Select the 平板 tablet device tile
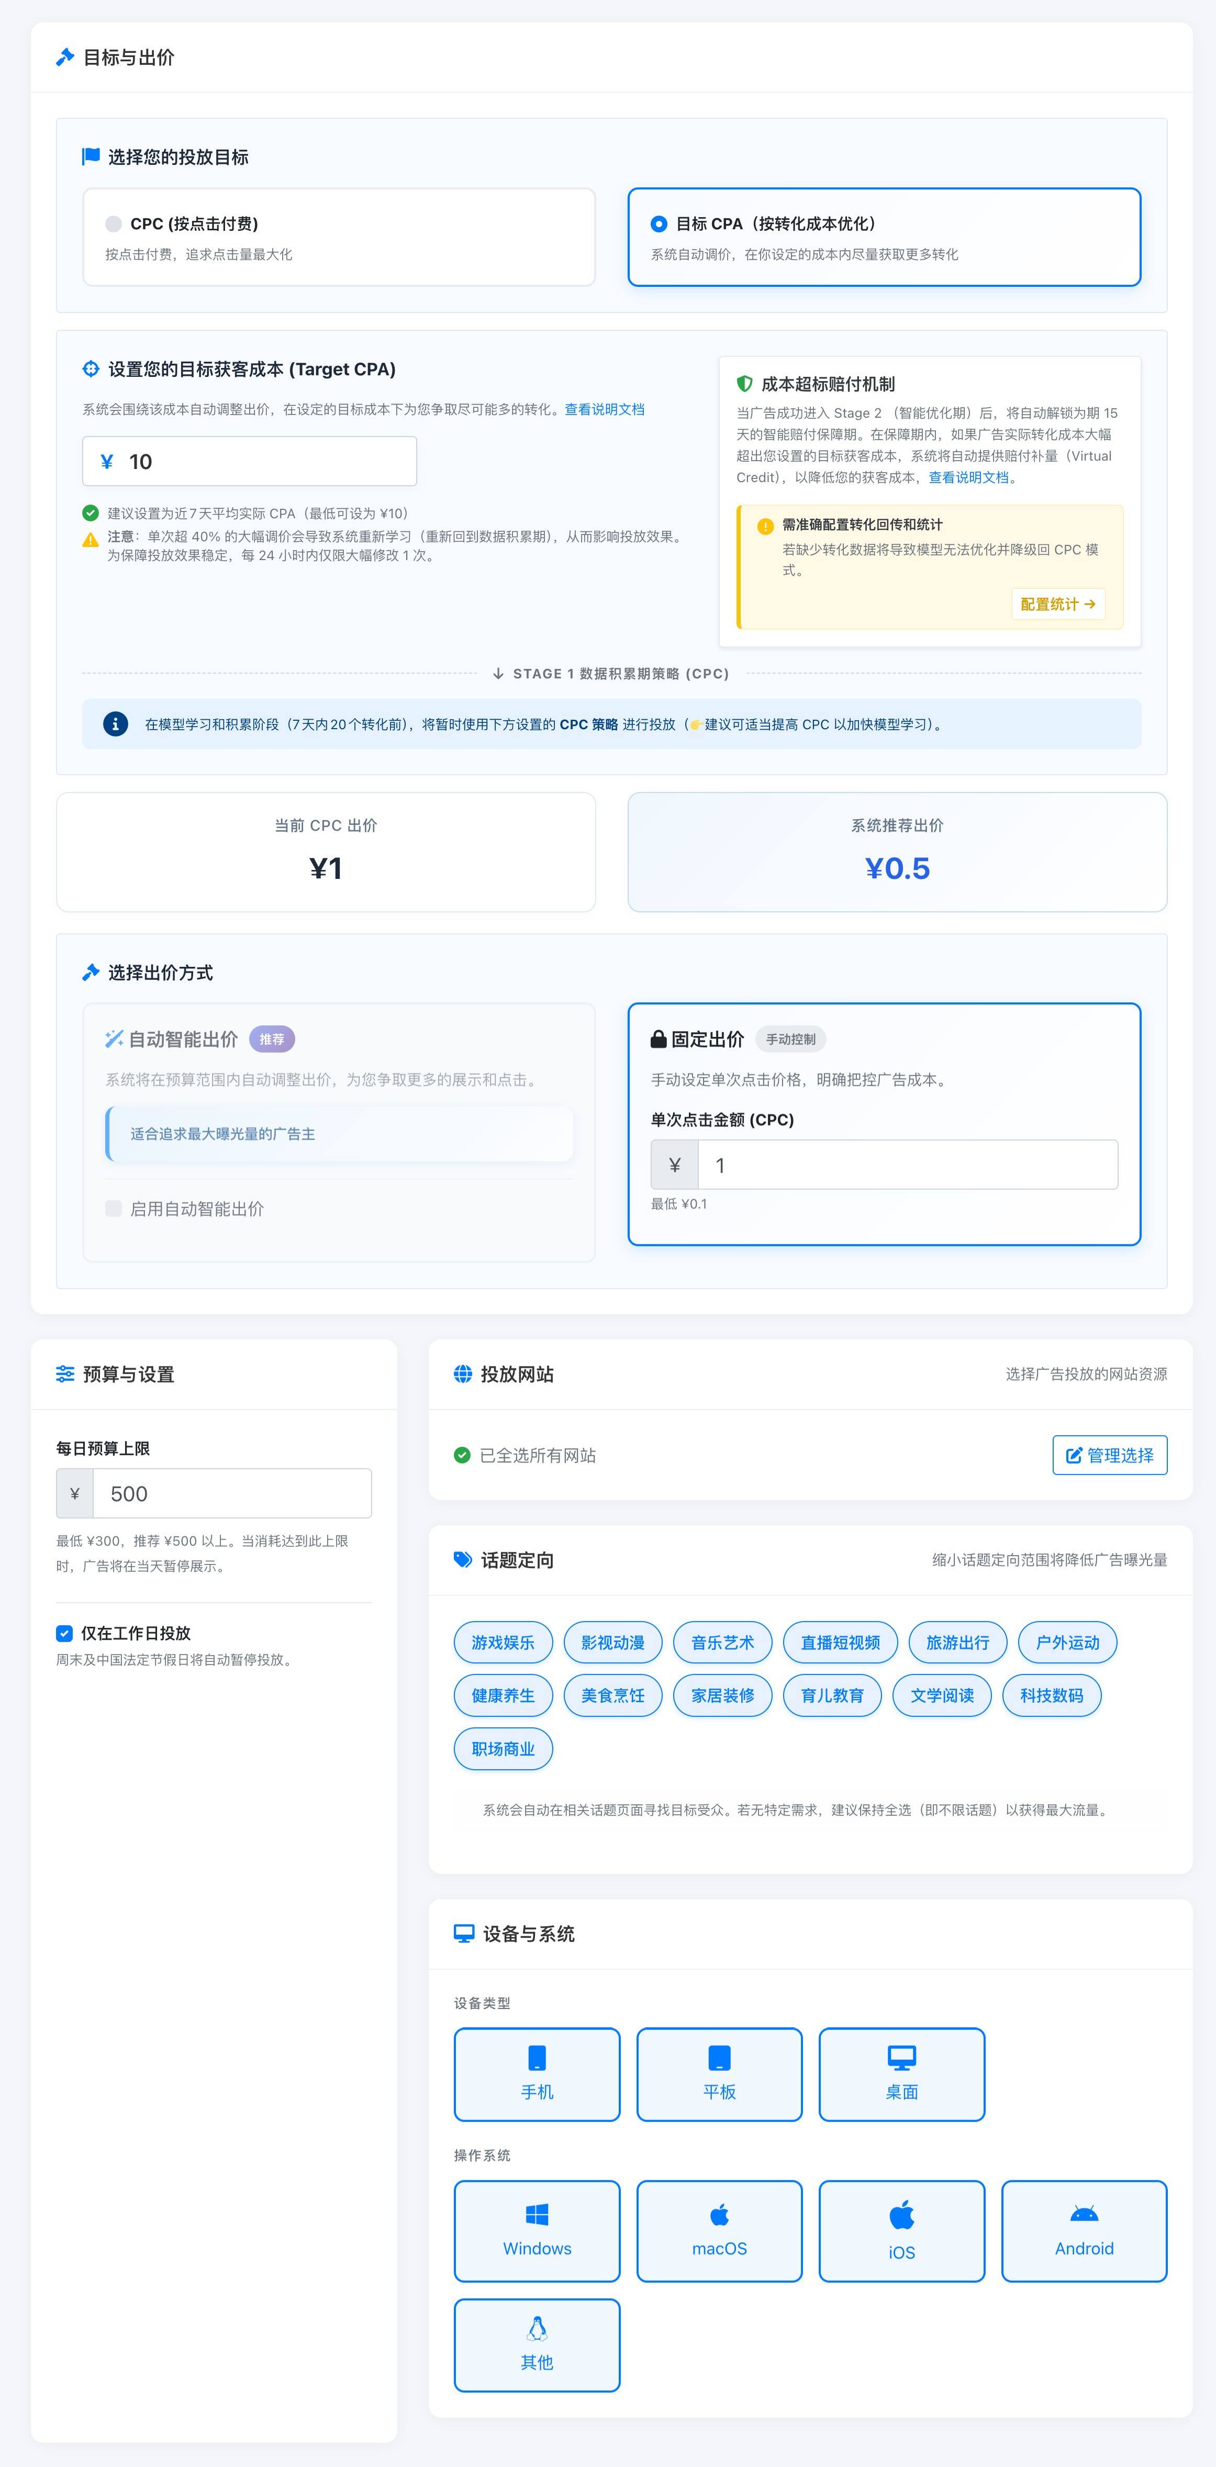The width and height of the screenshot is (1216, 2467). tap(719, 2073)
